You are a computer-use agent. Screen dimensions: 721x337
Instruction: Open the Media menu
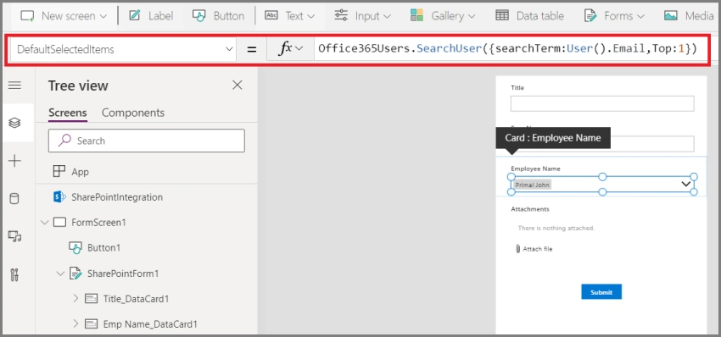[689, 16]
